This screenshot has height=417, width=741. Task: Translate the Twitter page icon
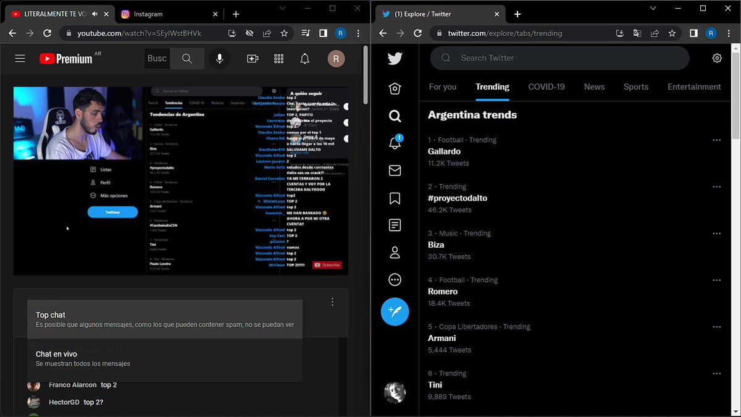point(637,33)
